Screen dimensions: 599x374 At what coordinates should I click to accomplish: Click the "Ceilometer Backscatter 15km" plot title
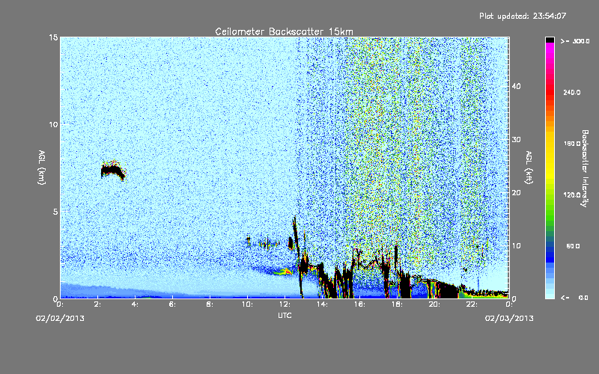tap(284, 31)
